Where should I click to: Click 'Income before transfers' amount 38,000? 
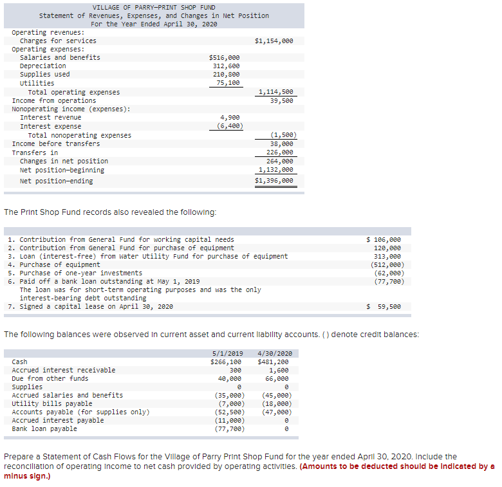pos(282,143)
